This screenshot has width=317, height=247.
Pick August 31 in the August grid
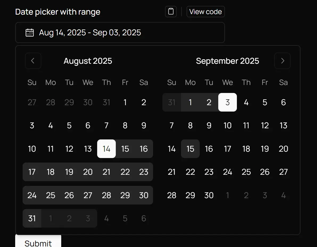[x=32, y=218]
